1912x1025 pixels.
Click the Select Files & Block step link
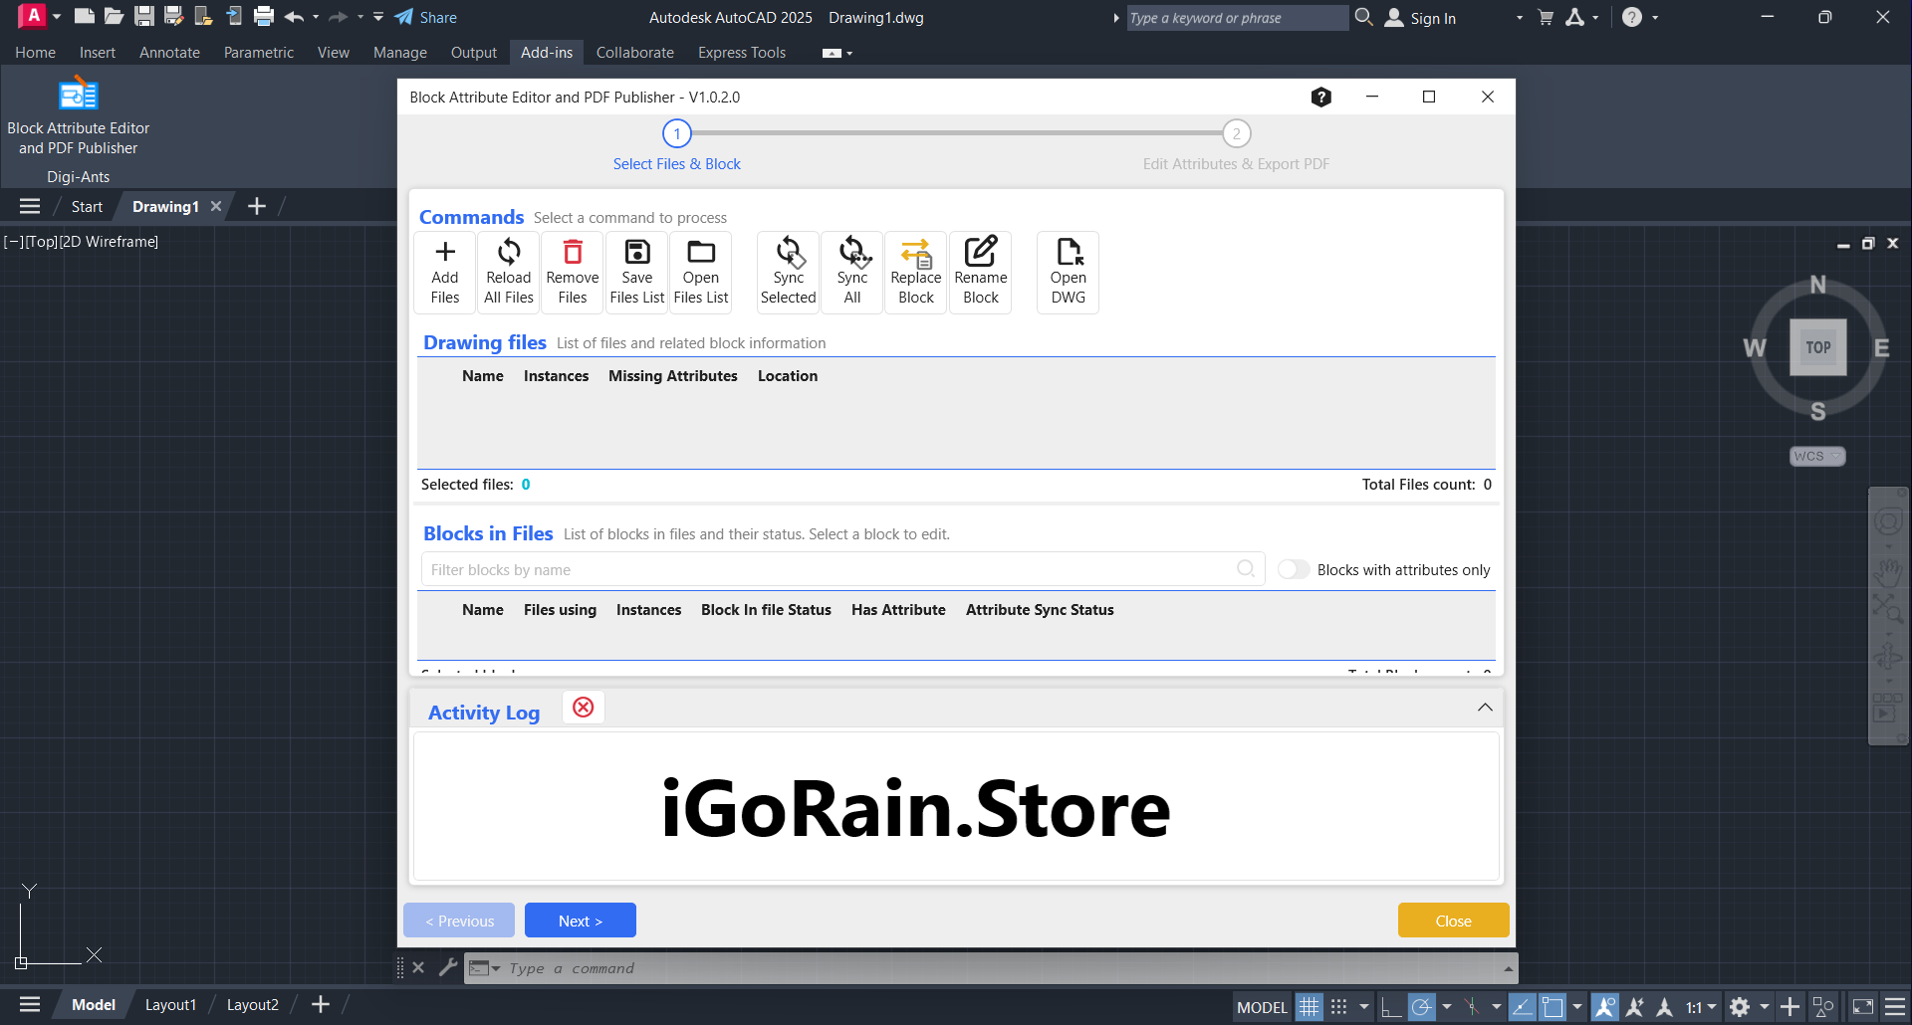(676, 163)
